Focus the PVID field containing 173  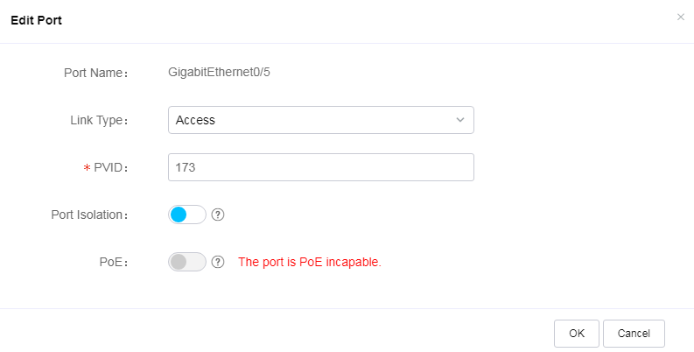click(321, 167)
